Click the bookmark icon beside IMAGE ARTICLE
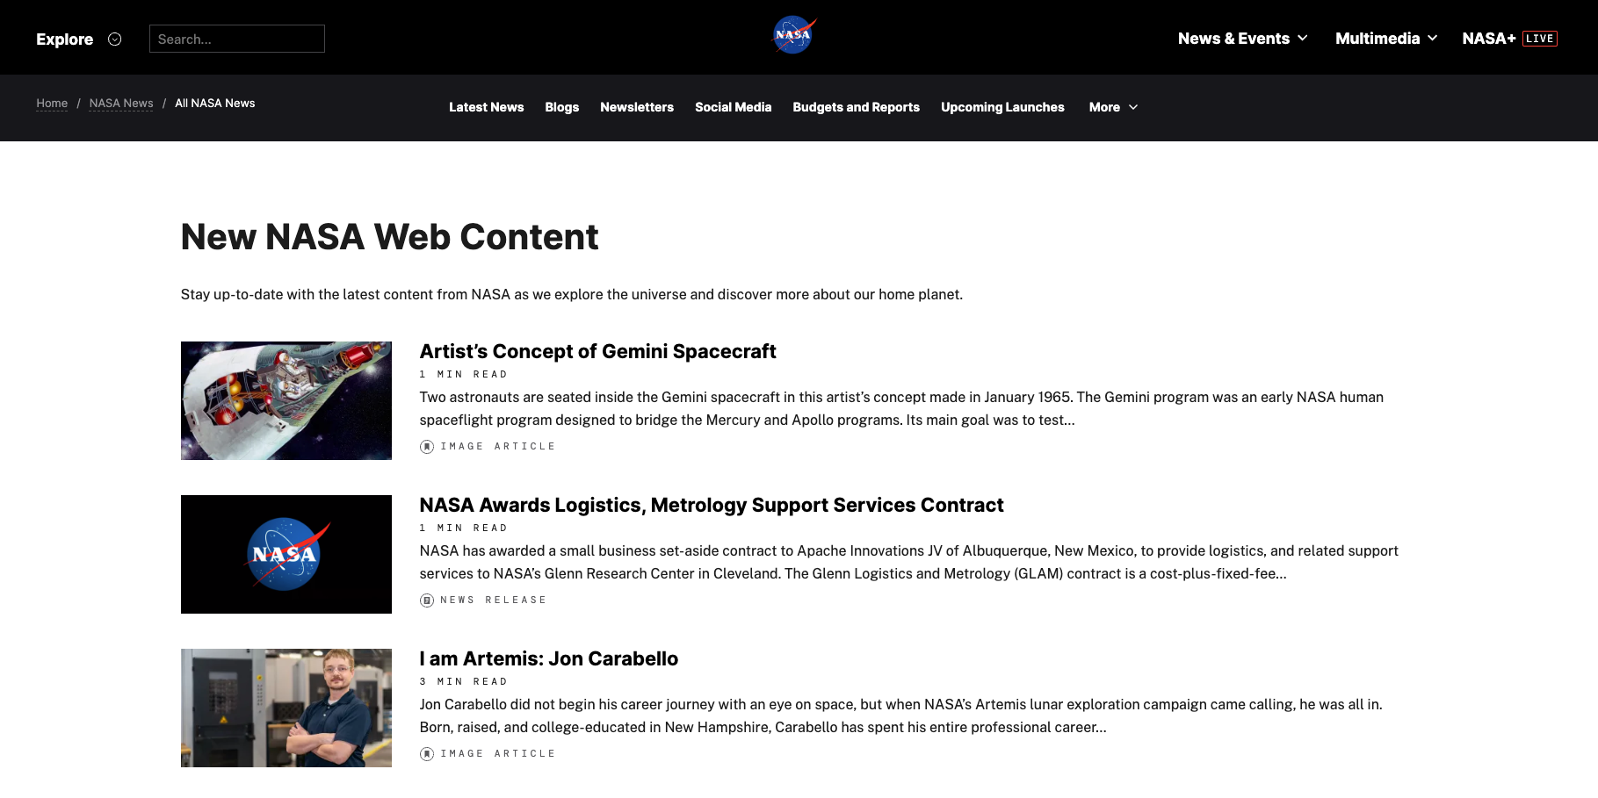1598x798 pixels. pos(427,446)
